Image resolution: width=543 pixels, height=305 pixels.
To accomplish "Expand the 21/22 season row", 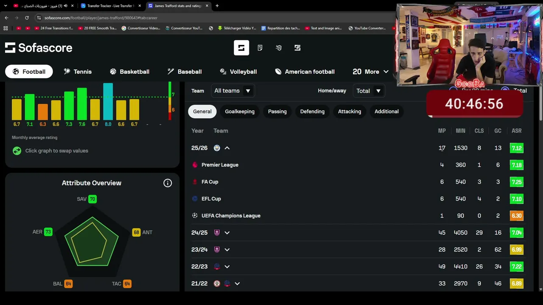I will [x=237, y=283].
